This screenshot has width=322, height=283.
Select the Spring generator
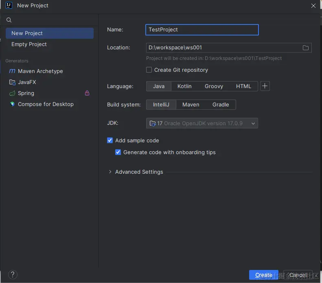click(x=26, y=93)
